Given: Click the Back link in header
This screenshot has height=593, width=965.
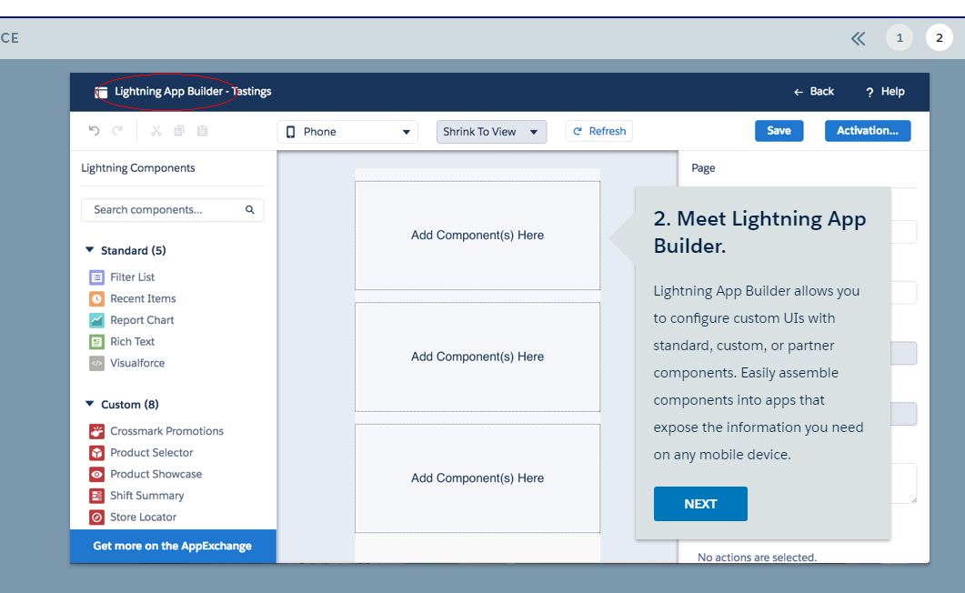Looking at the screenshot, I should click(814, 92).
